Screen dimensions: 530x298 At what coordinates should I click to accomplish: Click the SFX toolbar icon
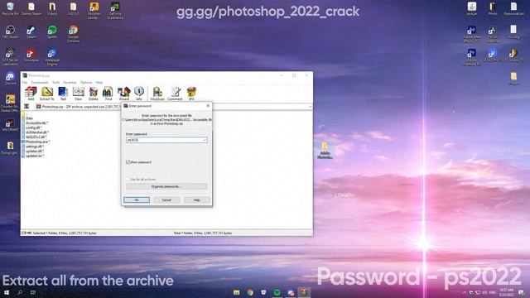(x=191, y=94)
